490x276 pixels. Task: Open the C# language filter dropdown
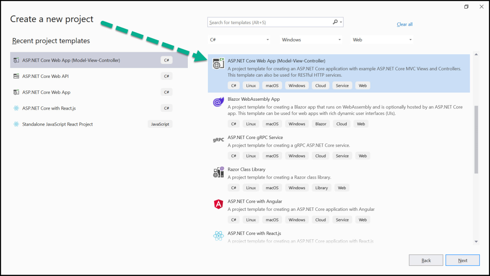pyautogui.click(x=240, y=40)
